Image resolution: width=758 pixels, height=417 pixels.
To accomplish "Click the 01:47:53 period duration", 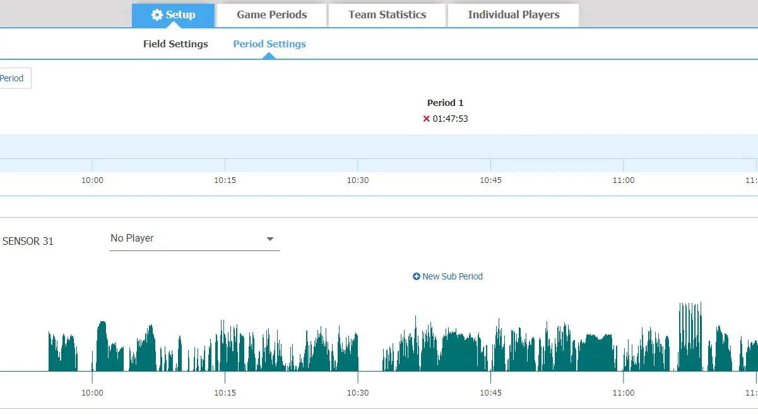I will [450, 119].
